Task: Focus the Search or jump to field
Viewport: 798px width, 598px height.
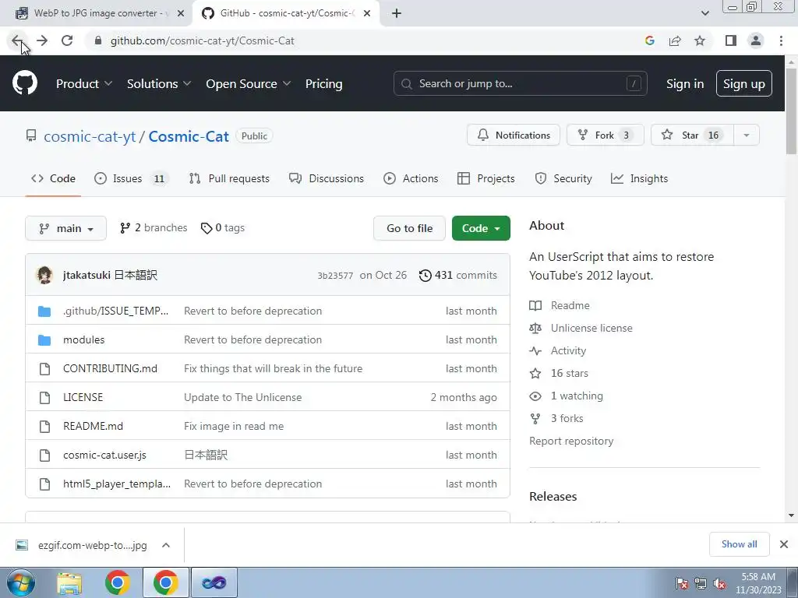Action: 520,84
